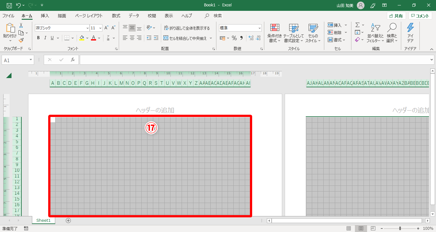Click the コメント (Comments) button

pos(420,16)
